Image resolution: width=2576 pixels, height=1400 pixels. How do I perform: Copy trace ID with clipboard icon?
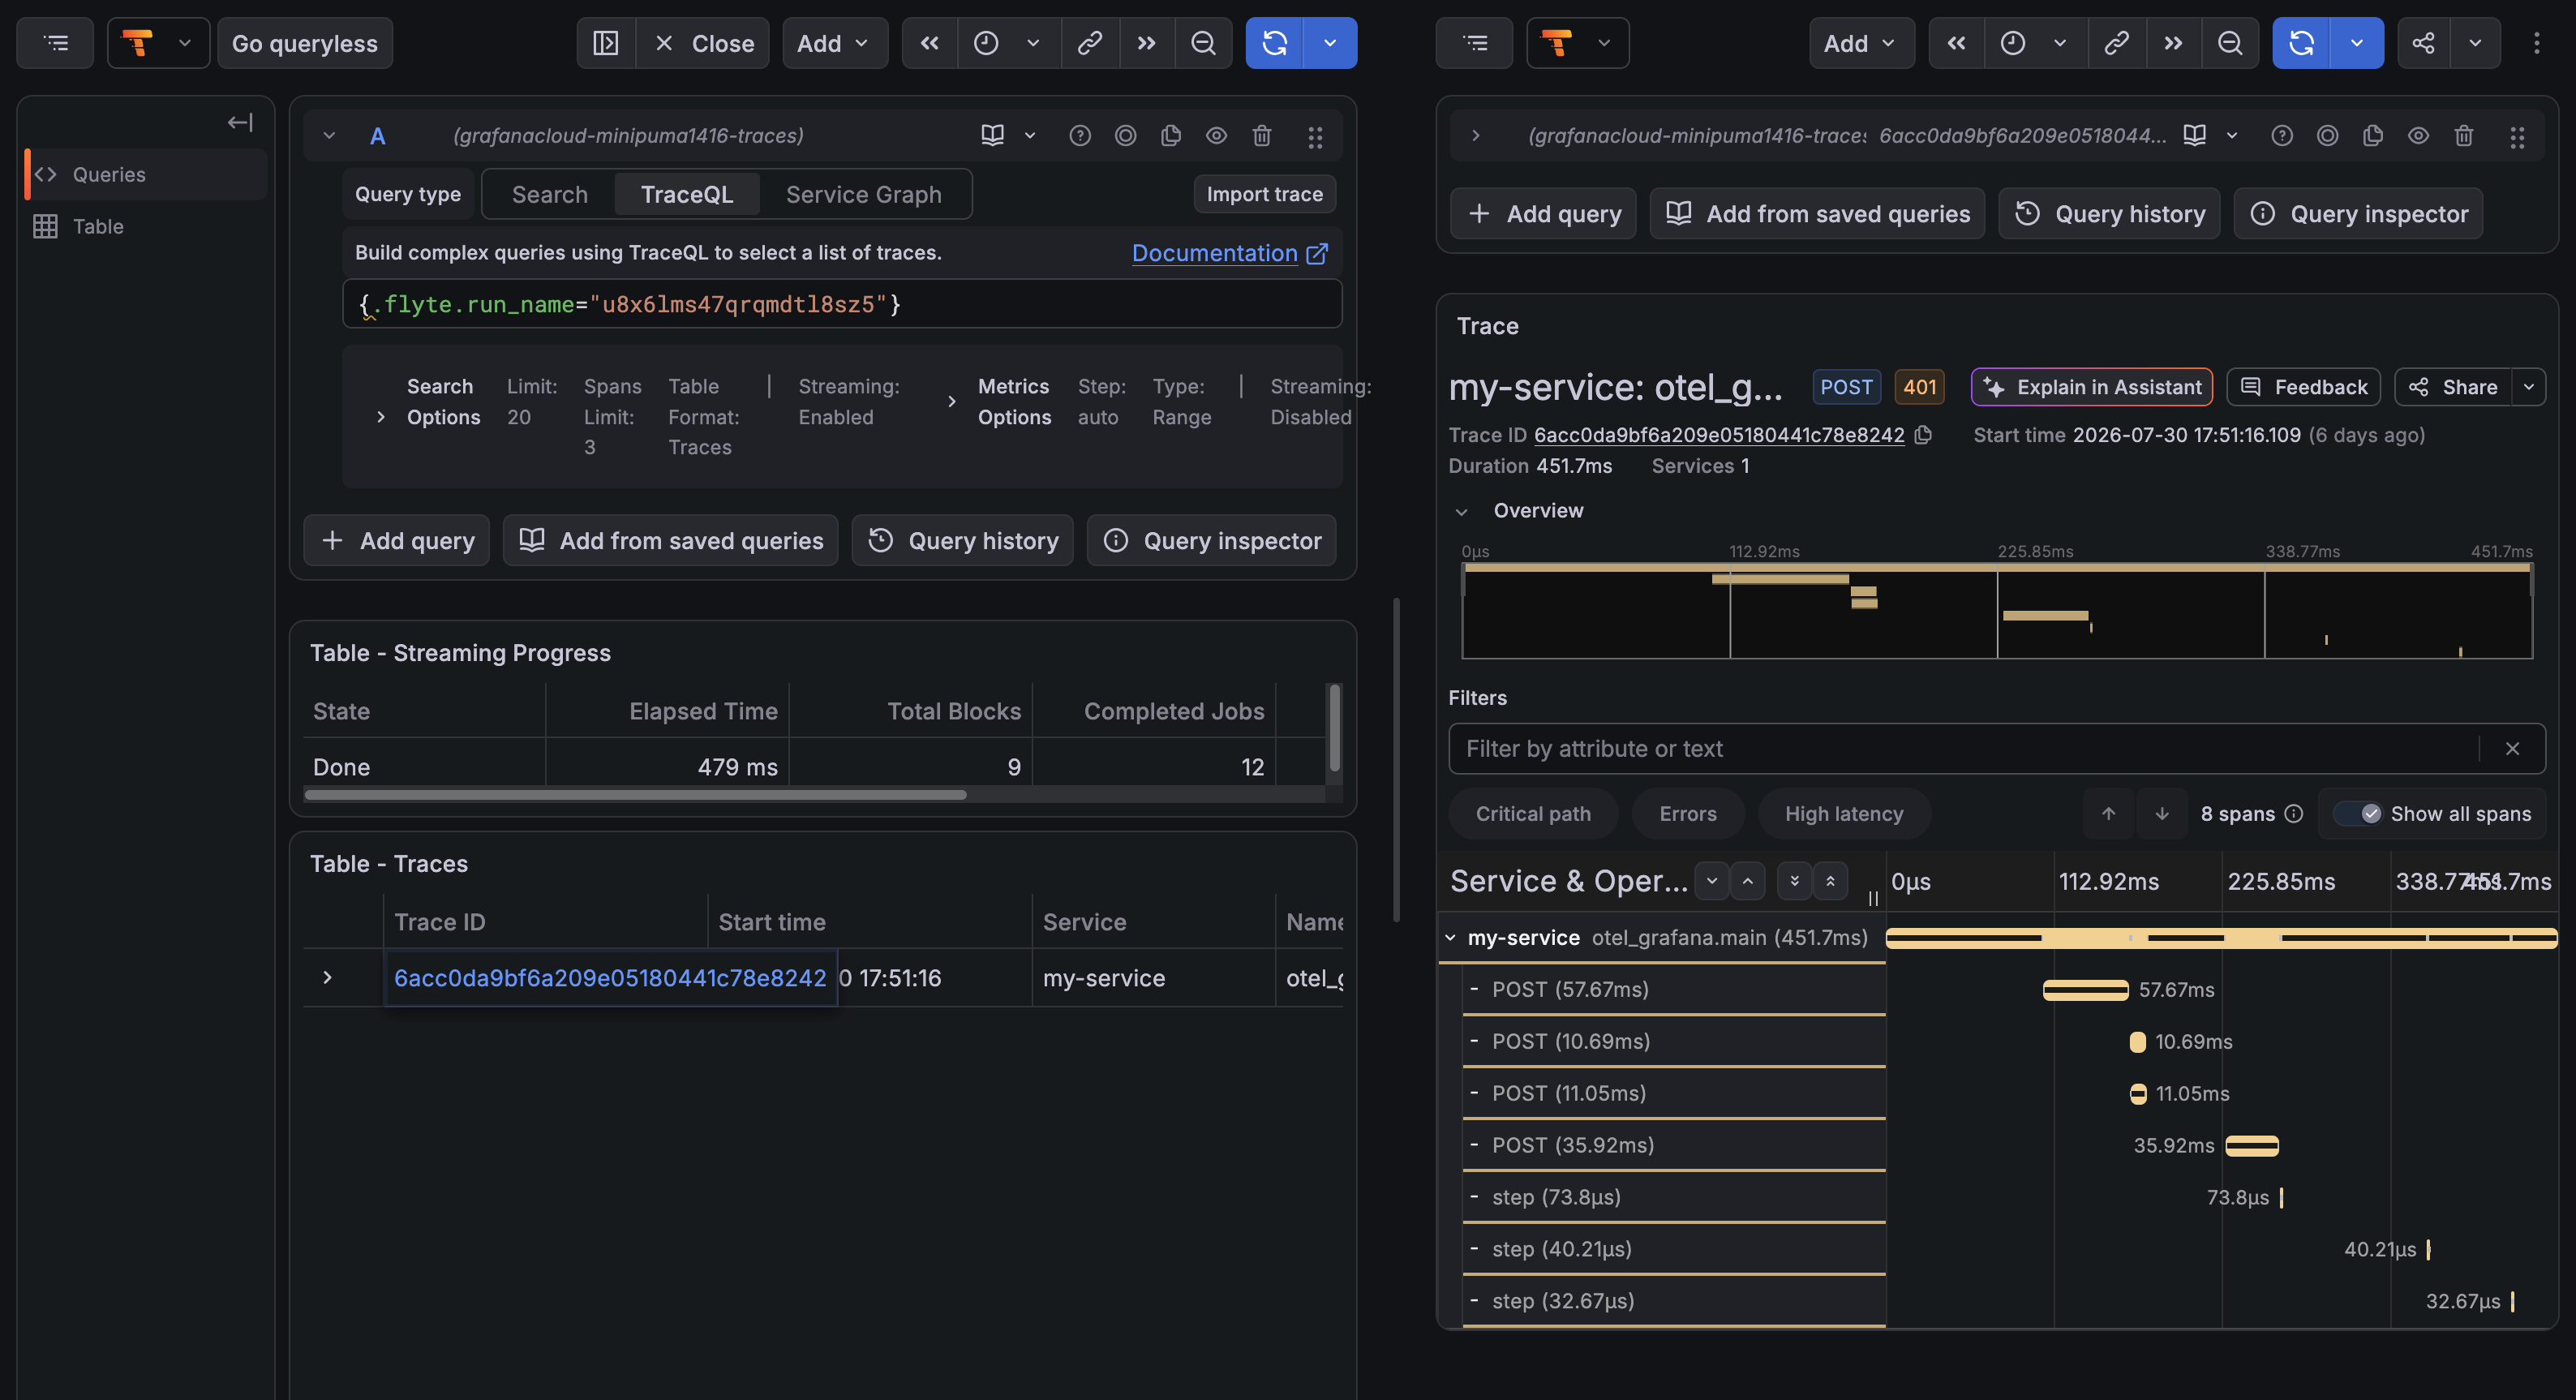tap(1923, 435)
